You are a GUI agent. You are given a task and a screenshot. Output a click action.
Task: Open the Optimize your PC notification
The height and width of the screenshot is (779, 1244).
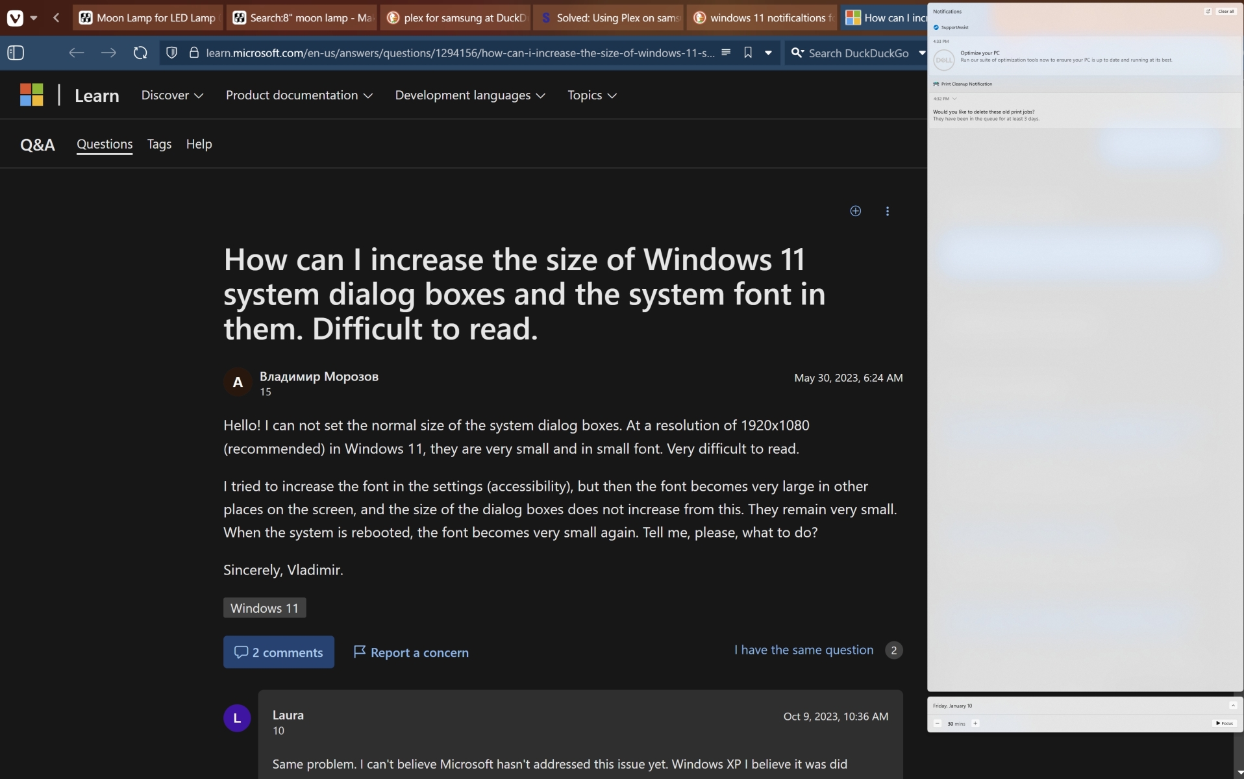click(x=1085, y=56)
